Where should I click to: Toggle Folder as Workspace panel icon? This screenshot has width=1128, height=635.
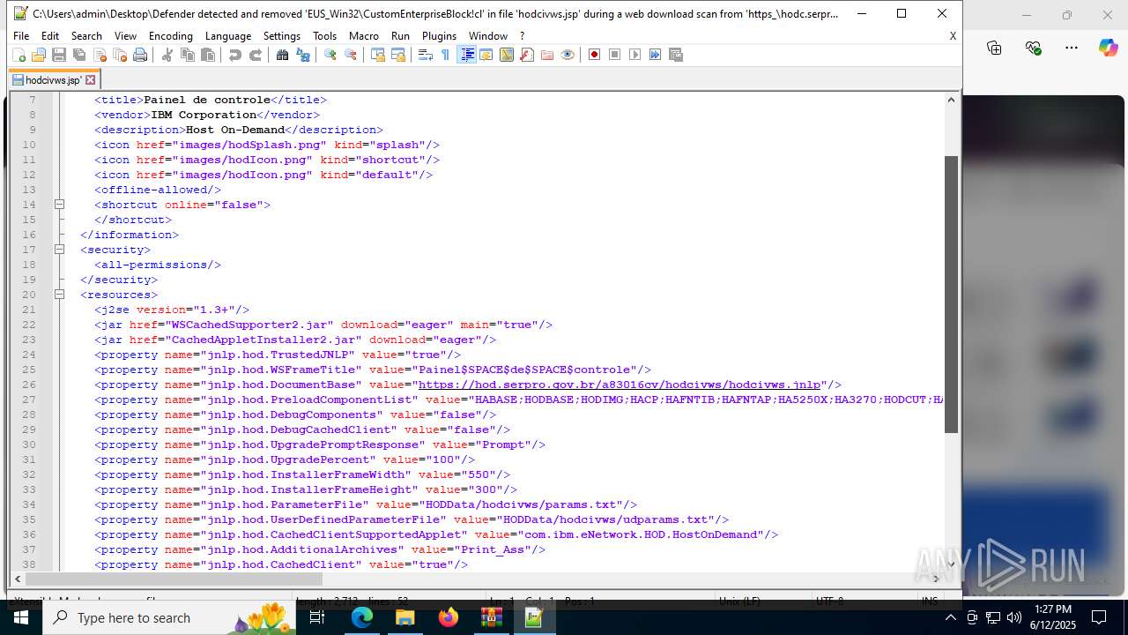(546, 55)
